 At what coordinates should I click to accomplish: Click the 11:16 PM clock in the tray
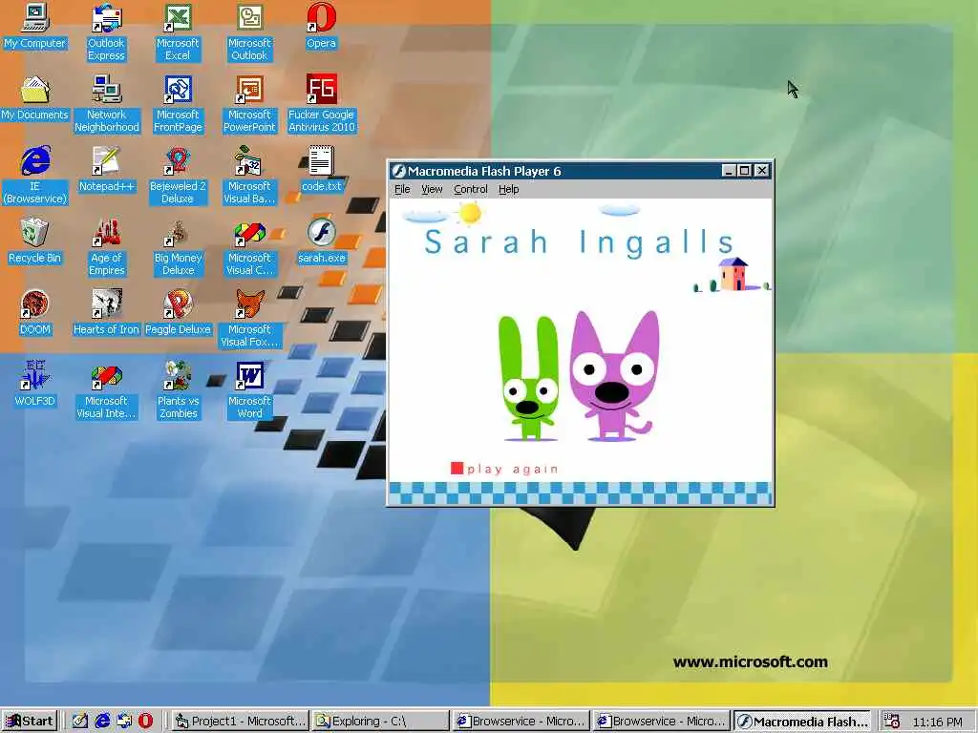[937, 722]
